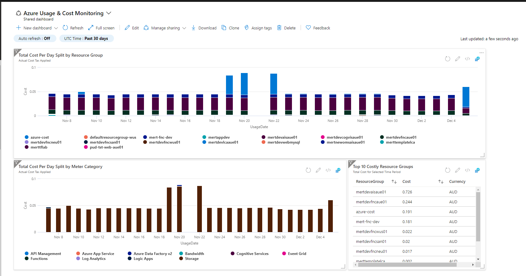Screen dimensions: 526x276
Task: Refresh the Top 10 Costly Resource Groups tile
Action: [x=448, y=170]
